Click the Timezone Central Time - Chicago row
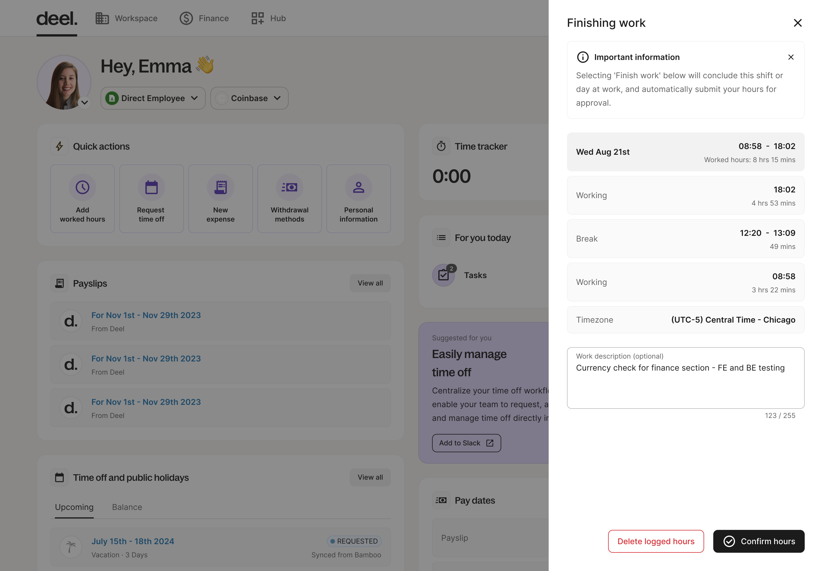Viewport: 823px width, 571px height. (x=686, y=320)
